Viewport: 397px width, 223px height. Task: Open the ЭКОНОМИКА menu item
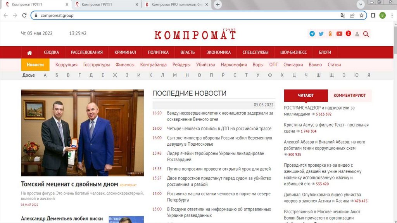[x=218, y=52]
